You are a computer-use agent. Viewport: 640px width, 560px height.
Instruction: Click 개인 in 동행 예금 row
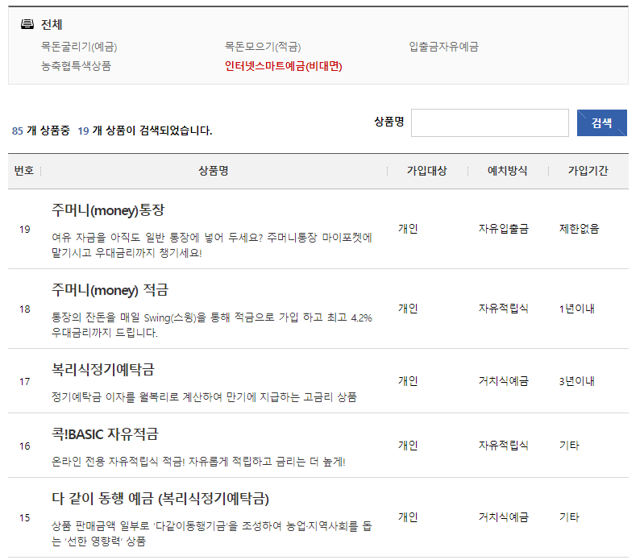coord(408,517)
